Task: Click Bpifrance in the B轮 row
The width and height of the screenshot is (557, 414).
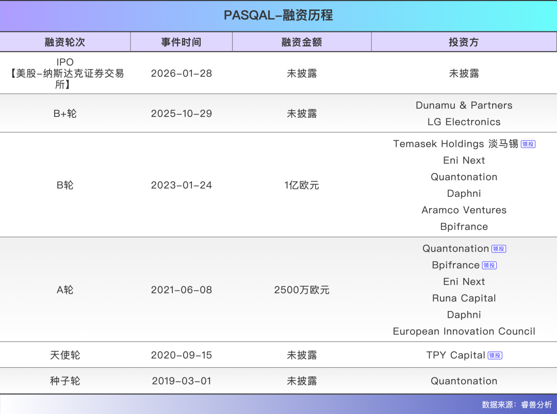Action: tap(464, 227)
